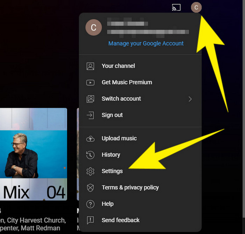Screen dimensions: 245x234
Task: Select Your channel menu entry
Action: (x=118, y=66)
